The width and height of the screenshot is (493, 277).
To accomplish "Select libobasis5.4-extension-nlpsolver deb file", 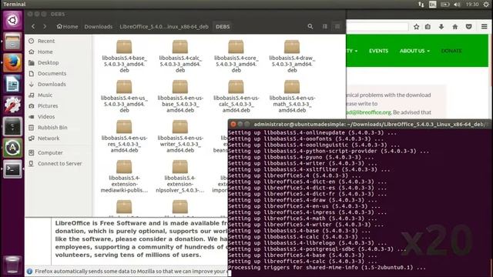I will click(x=180, y=176).
